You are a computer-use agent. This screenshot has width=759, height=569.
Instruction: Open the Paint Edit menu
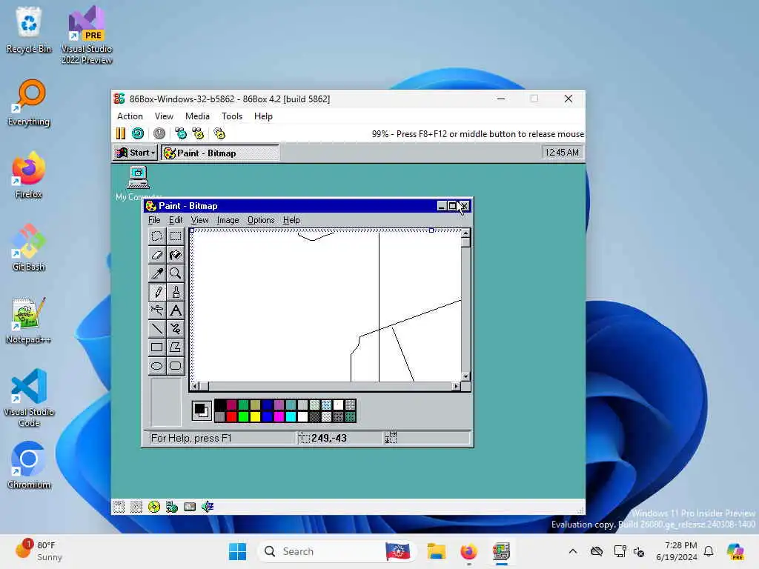[176, 220]
